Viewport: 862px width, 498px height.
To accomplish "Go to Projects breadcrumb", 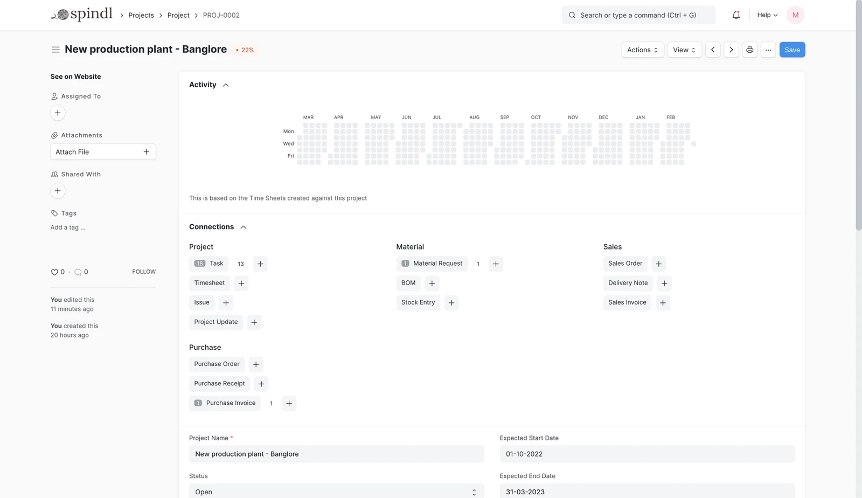I will click(141, 15).
